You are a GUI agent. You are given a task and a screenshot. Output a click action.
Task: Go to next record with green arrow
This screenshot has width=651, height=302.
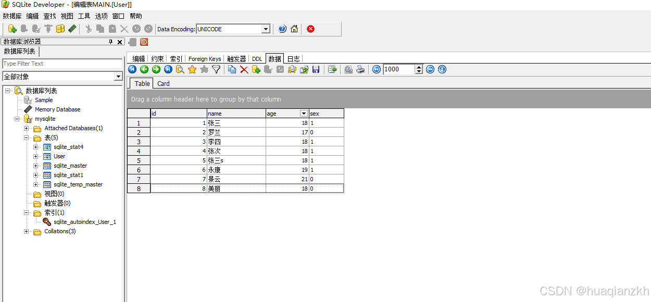tap(156, 69)
